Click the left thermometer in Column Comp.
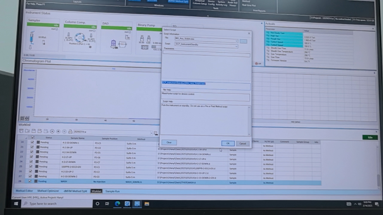The width and height of the screenshot is (383, 215). (69, 35)
